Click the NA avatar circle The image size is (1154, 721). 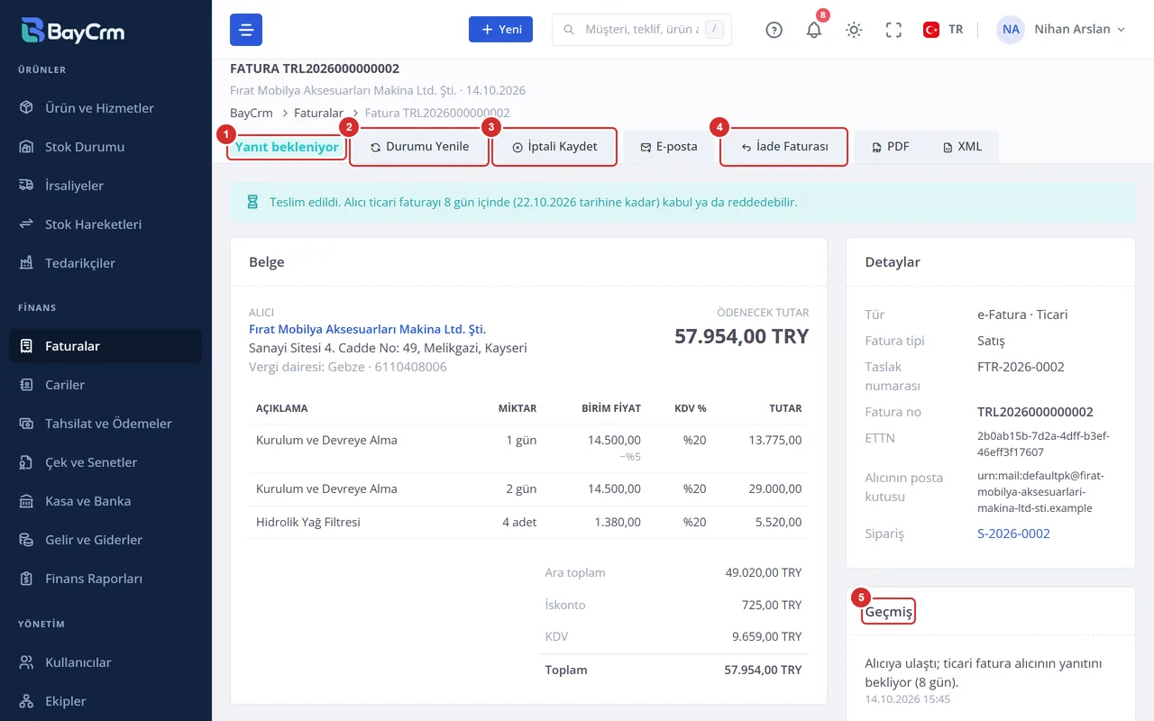[1011, 30]
